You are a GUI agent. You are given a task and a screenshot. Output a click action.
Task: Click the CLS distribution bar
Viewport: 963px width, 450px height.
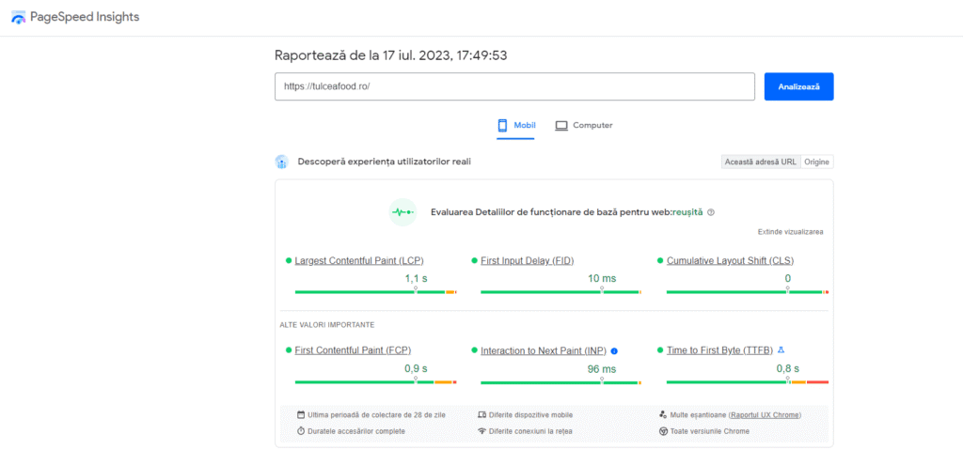click(x=748, y=292)
